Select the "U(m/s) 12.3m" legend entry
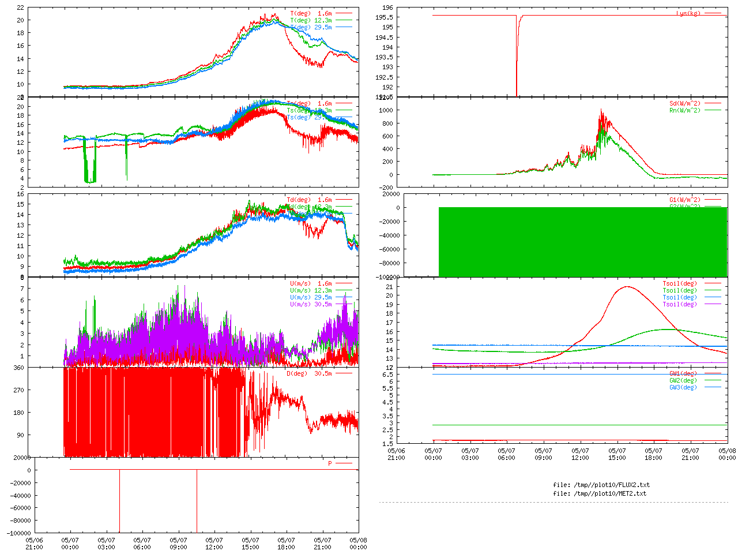738x554 pixels. click(x=311, y=291)
